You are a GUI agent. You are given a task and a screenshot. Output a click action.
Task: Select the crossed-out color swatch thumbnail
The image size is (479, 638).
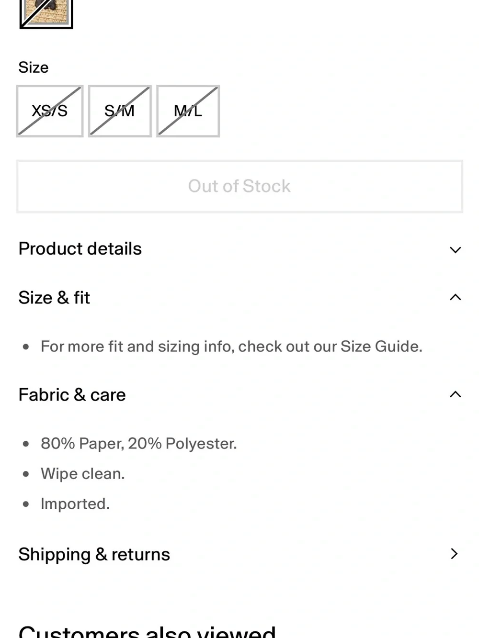[x=46, y=13]
